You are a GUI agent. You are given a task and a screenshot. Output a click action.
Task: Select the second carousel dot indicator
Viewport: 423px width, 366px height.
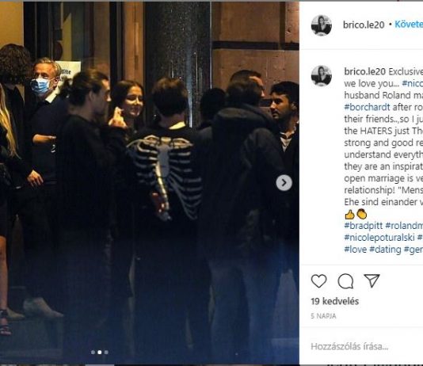click(100, 352)
